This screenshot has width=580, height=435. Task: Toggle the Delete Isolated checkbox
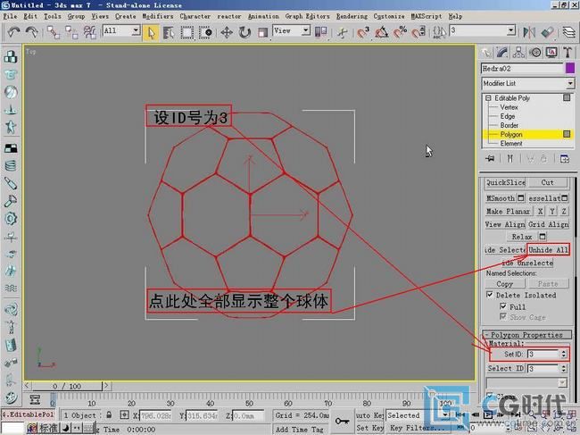[x=490, y=295]
